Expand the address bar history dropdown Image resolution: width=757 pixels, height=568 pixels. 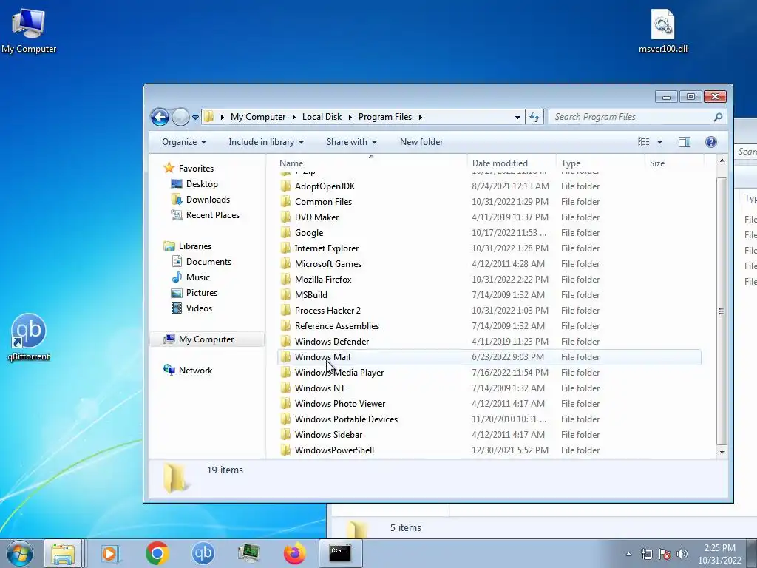(x=517, y=118)
